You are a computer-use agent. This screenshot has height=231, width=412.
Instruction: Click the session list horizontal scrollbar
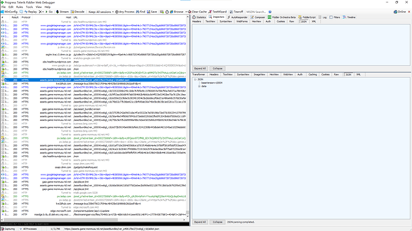coord(93,220)
